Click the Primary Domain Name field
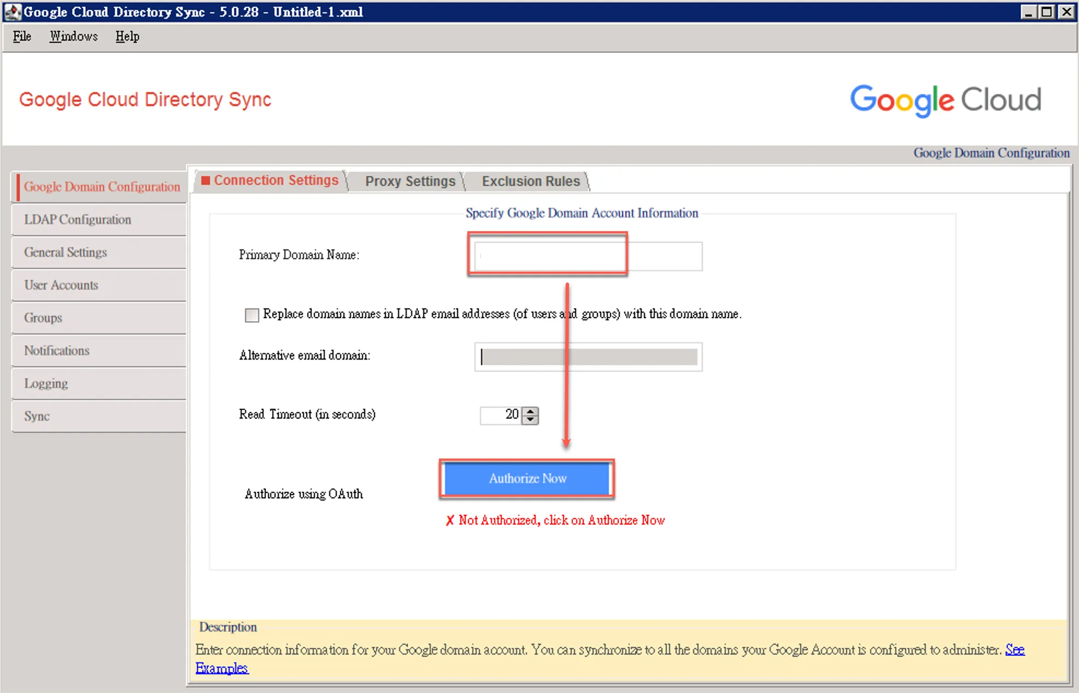Viewport: 1079px width, 693px height. (x=588, y=256)
